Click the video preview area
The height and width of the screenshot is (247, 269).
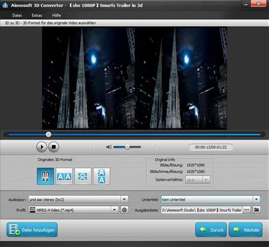134,78
